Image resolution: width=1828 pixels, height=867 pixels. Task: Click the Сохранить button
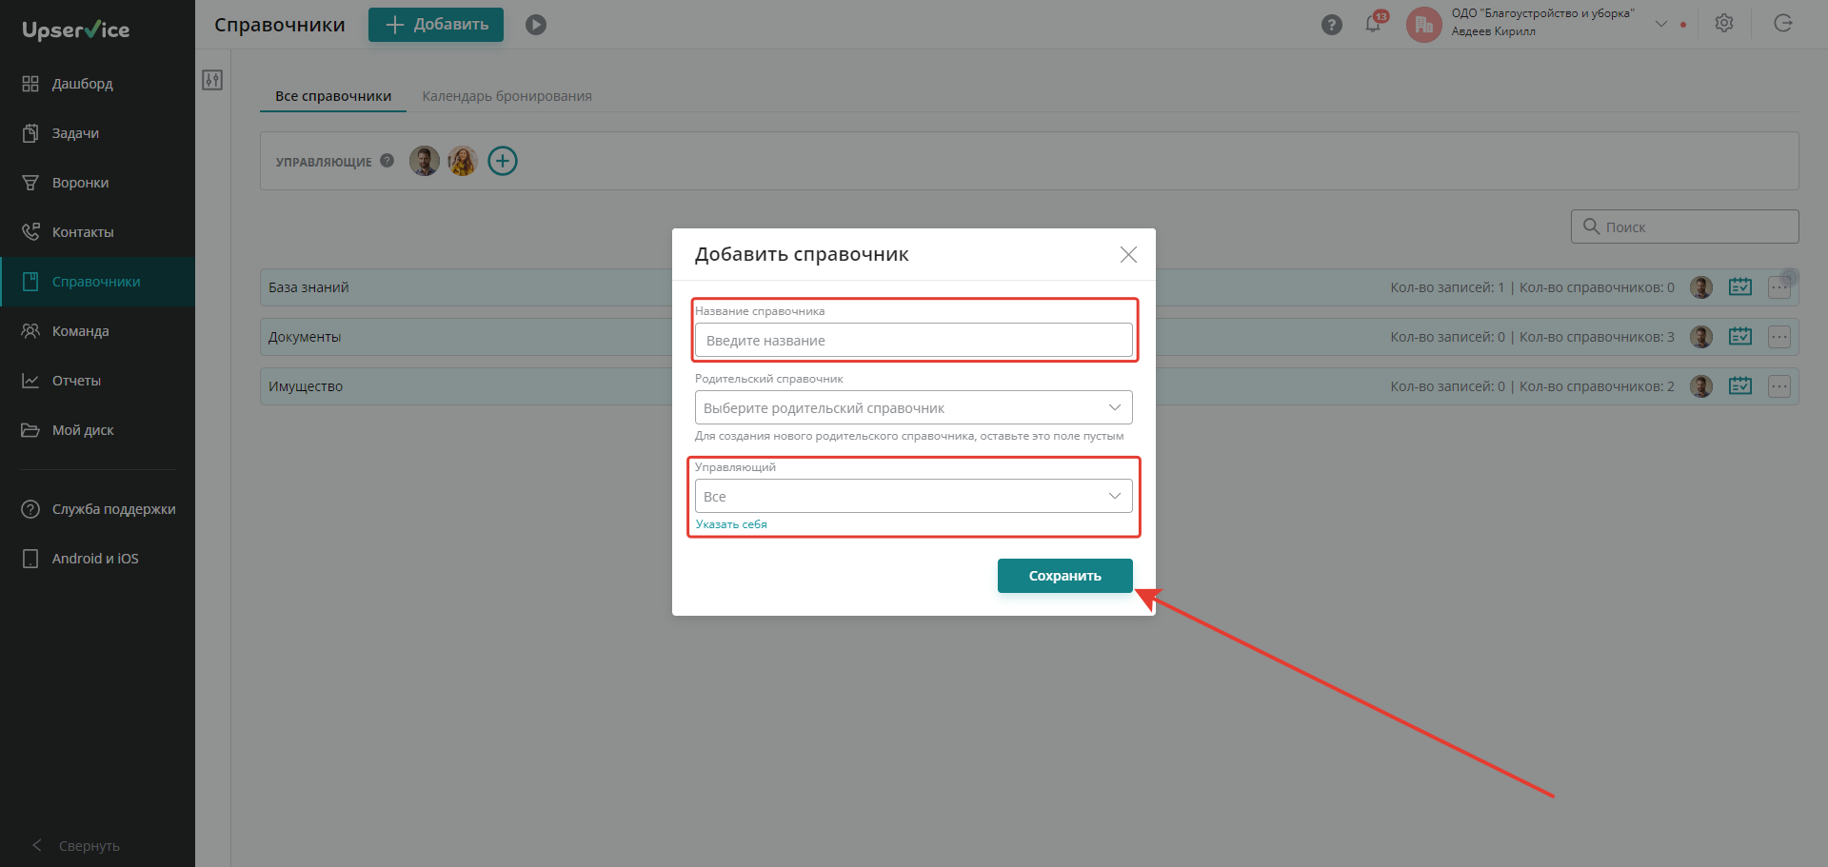pyautogui.click(x=1065, y=576)
